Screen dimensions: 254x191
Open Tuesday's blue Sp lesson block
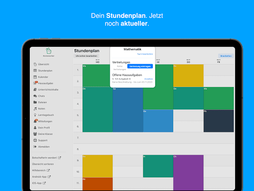(x=128, y=110)
